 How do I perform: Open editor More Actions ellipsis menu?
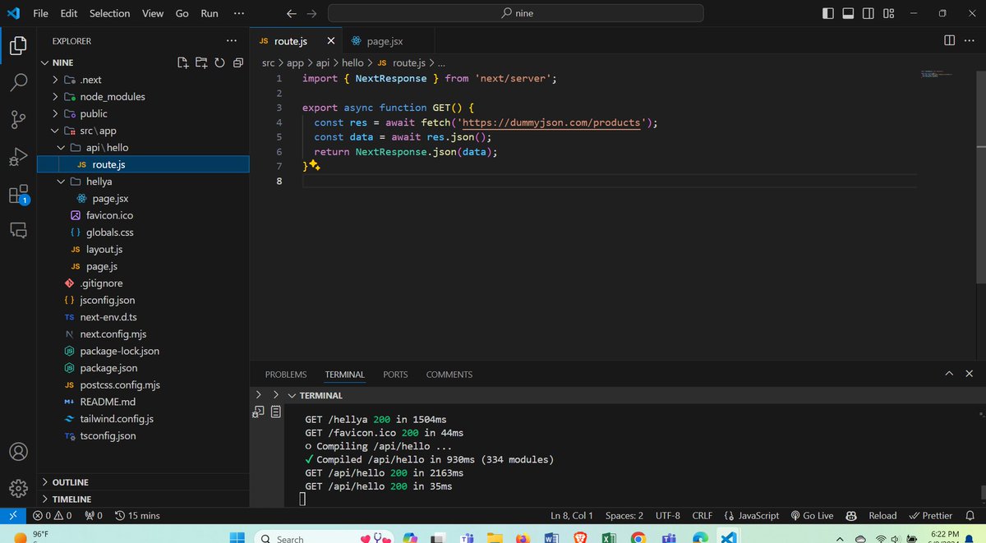pyautogui.click(x=970, y=40)
